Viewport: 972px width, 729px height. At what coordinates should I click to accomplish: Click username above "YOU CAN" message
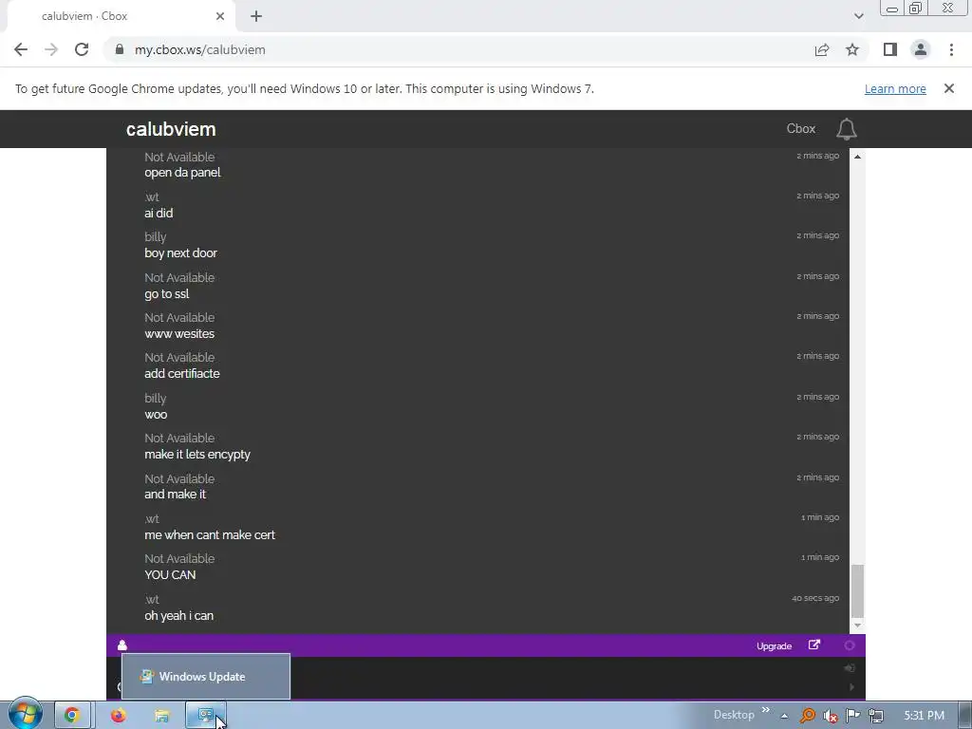179,558
